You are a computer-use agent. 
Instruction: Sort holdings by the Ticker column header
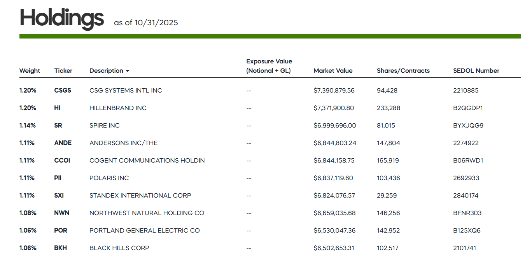tap(63, 70)
